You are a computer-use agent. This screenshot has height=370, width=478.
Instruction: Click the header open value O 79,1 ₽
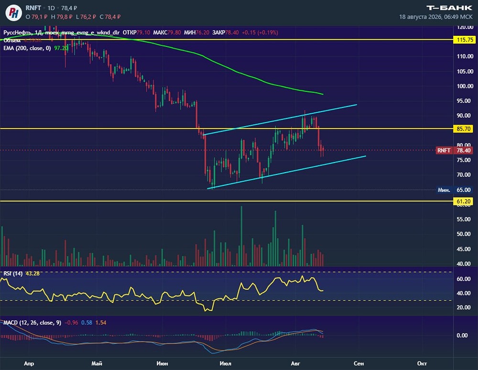click(x=37, y=17)
